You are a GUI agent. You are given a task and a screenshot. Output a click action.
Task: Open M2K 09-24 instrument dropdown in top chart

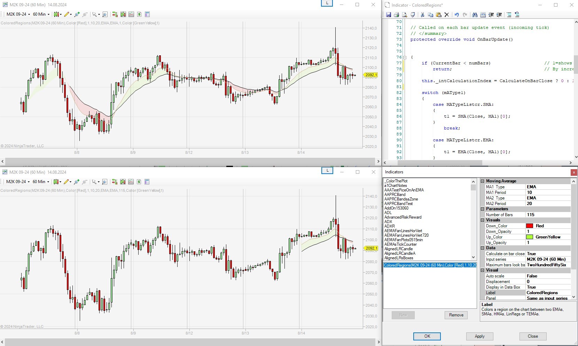(x=18, y=14)
